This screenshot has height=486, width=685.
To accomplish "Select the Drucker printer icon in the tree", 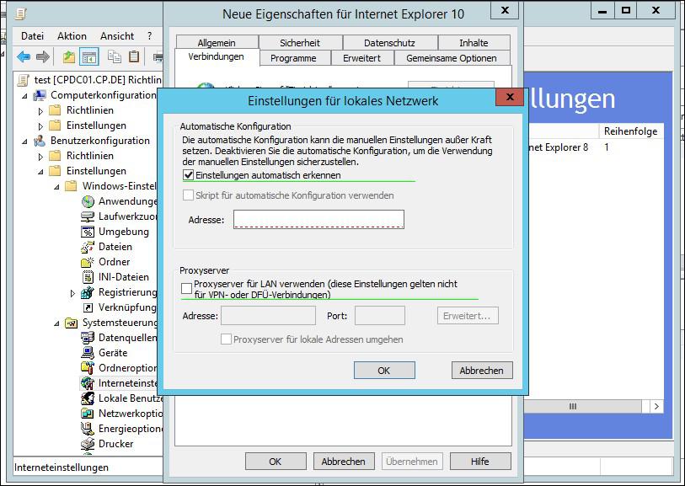I will (88, 444).
